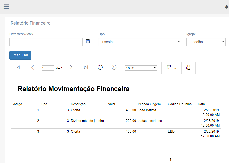229x163 pixels.
Task: Click the Valor column header
Action: (122, 104)
